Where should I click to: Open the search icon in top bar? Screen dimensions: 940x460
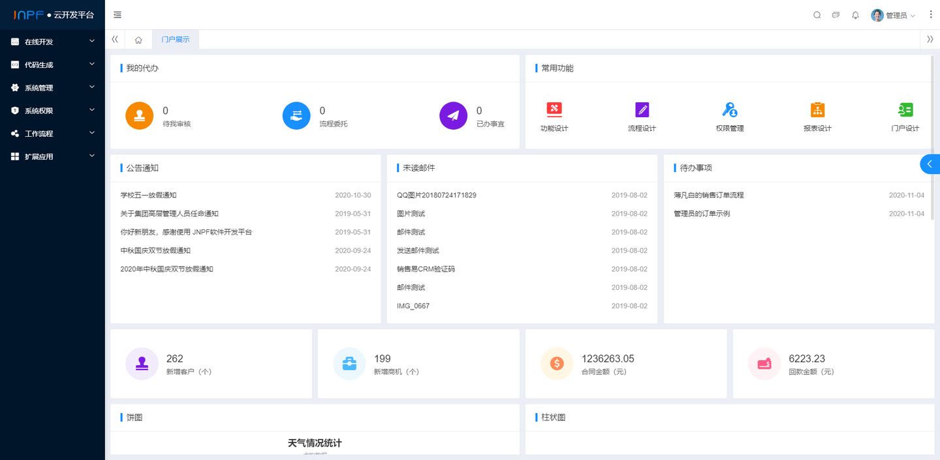tap(817, 15)
